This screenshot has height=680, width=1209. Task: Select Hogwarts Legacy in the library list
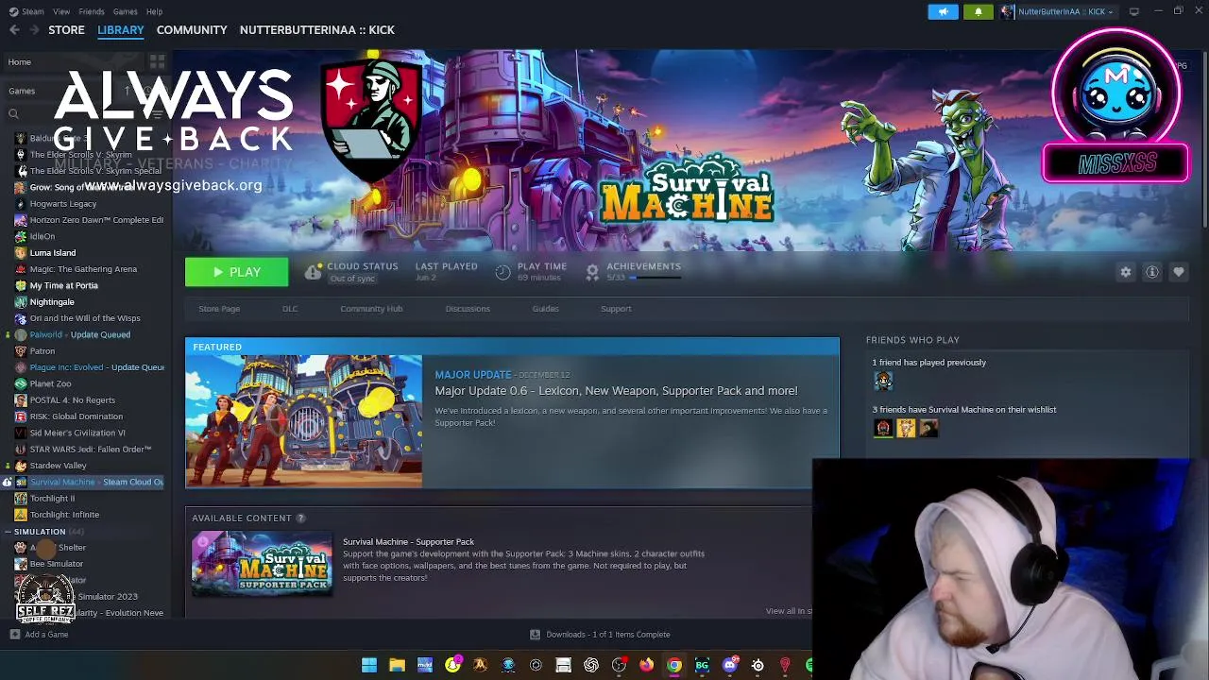[x=62, y=204]
